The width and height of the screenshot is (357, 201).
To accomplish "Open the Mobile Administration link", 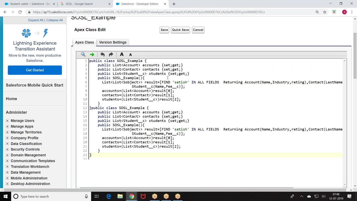I will [29, 178].
